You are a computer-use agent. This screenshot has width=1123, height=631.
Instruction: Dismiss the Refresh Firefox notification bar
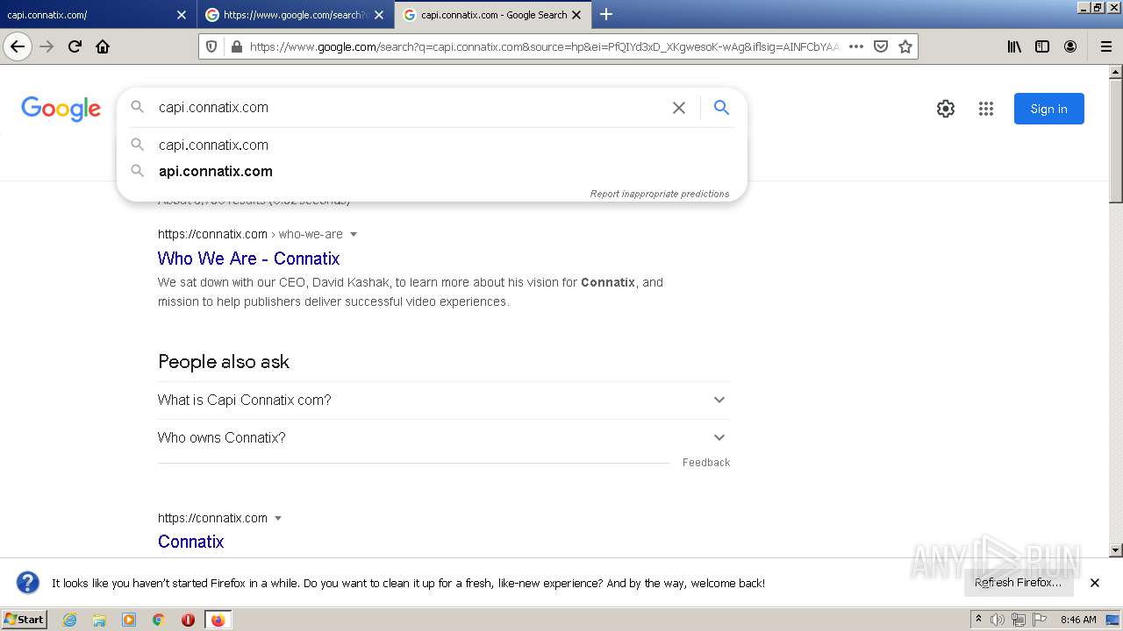coord(1095,583)
